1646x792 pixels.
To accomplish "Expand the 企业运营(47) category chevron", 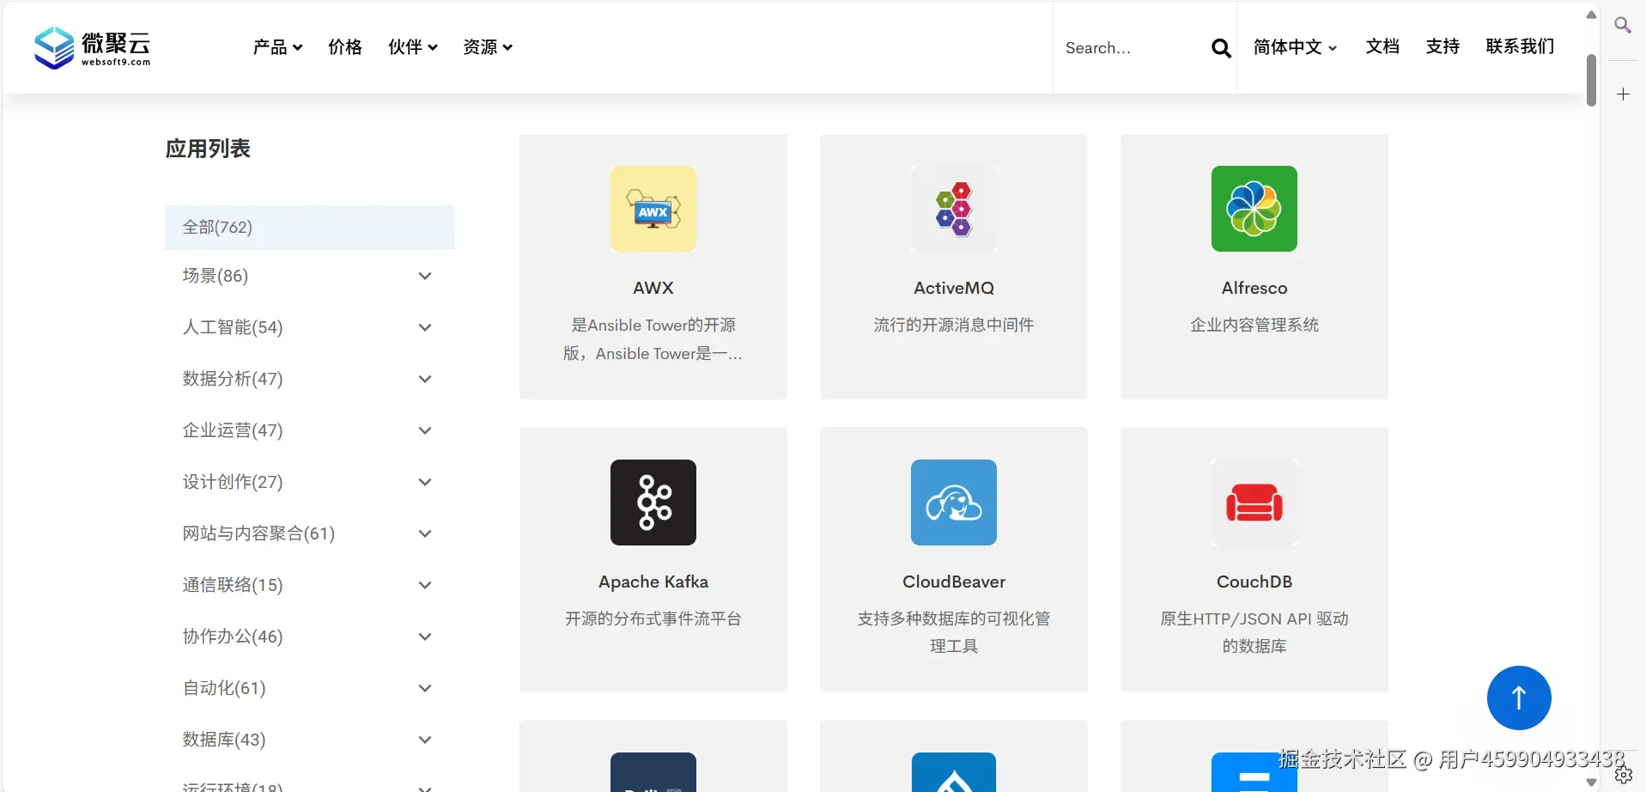I will (x=424, y=430).
